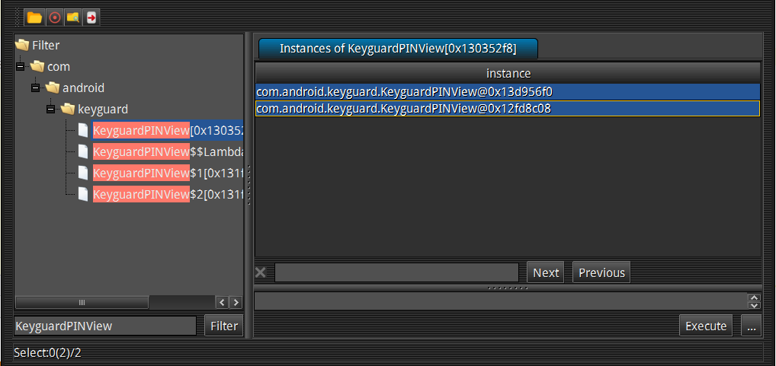
Task: Focus the KeyguardPINView filter text field
Action: 105,326
